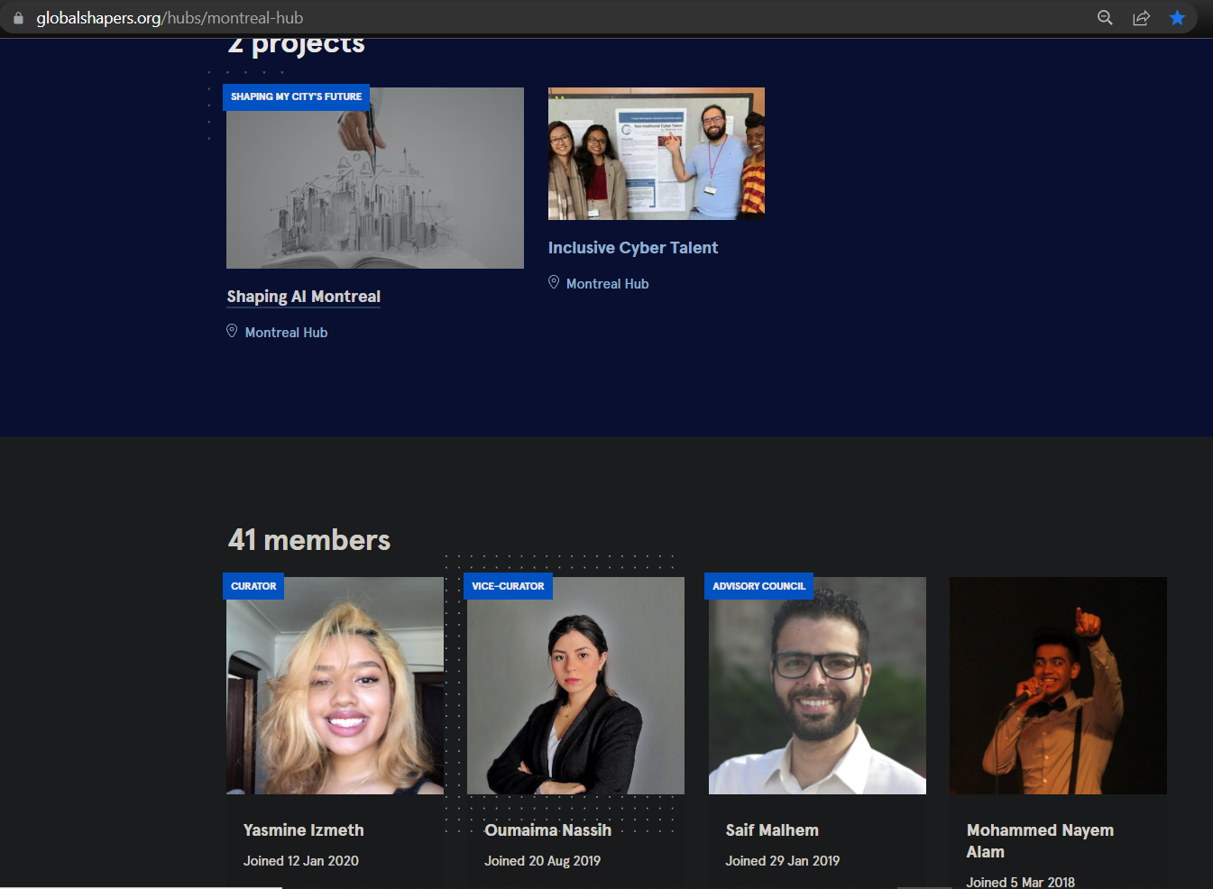Image resolution: width=1213 pixels, height=889 pixels.
Task: Click the name Mohammed Nayem Alam
Action: (x=1040, y=841)
